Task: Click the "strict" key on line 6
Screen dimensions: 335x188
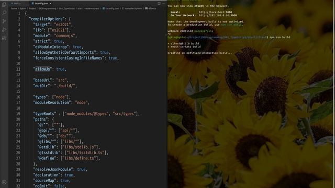Action: (41, 41)
